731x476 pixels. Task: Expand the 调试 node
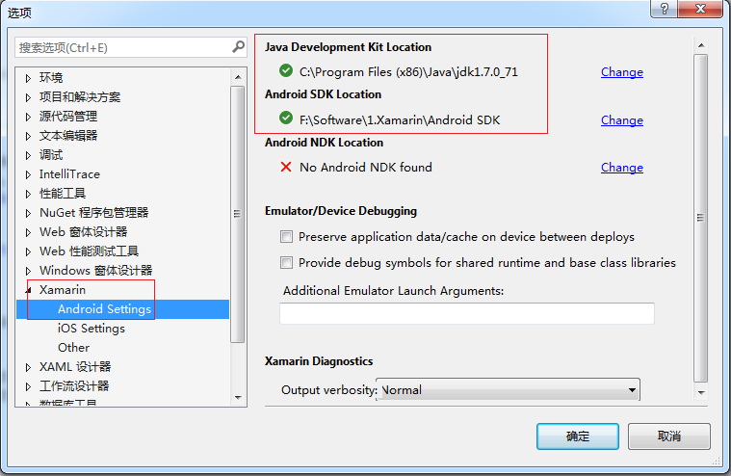click(28, 155)
